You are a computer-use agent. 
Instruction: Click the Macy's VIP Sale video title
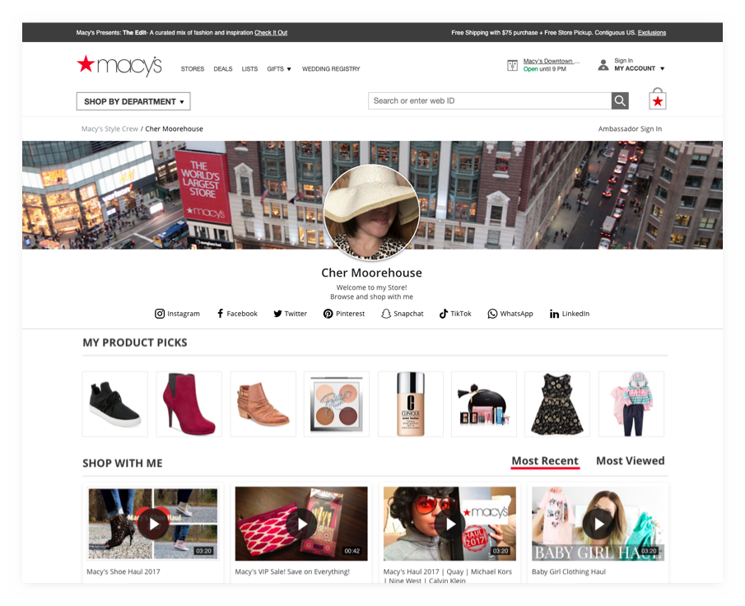pos(292,571)
